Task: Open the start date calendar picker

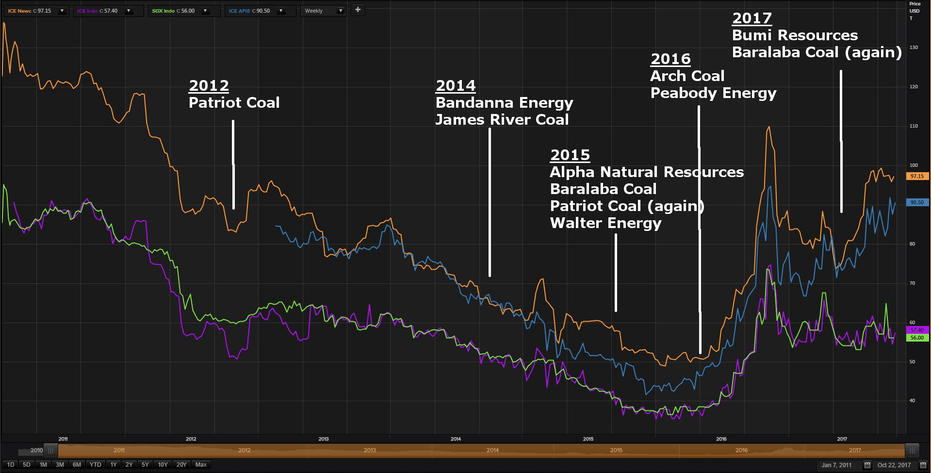Action: (x=867, y=465)
